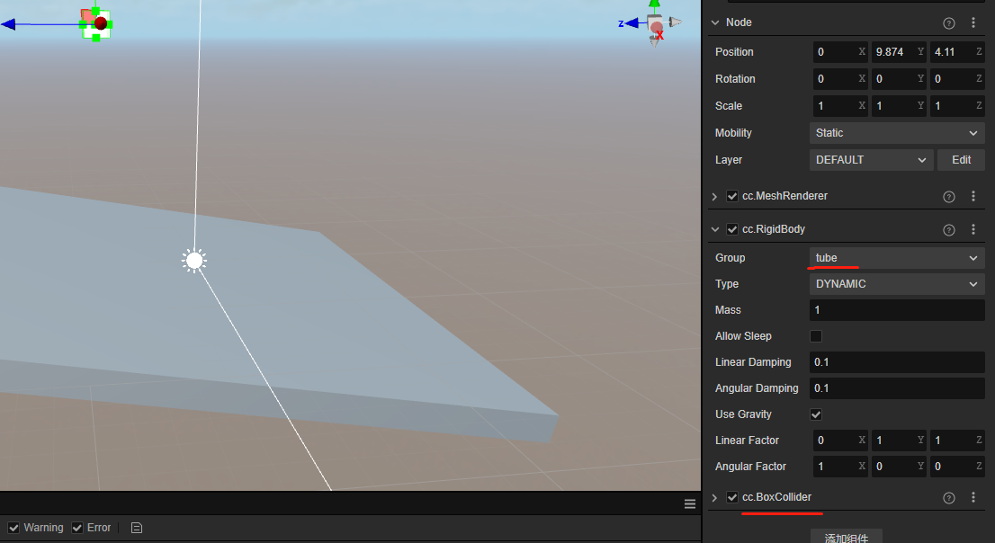Open the Type dropdown showing DYNAMIC

[897, 283]
